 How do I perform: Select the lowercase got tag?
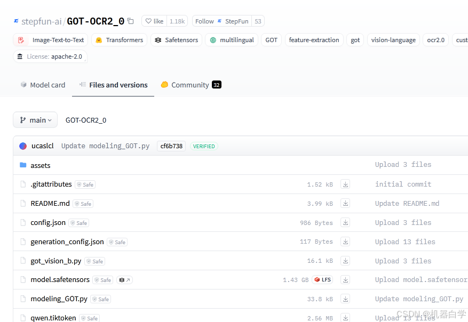355,40
